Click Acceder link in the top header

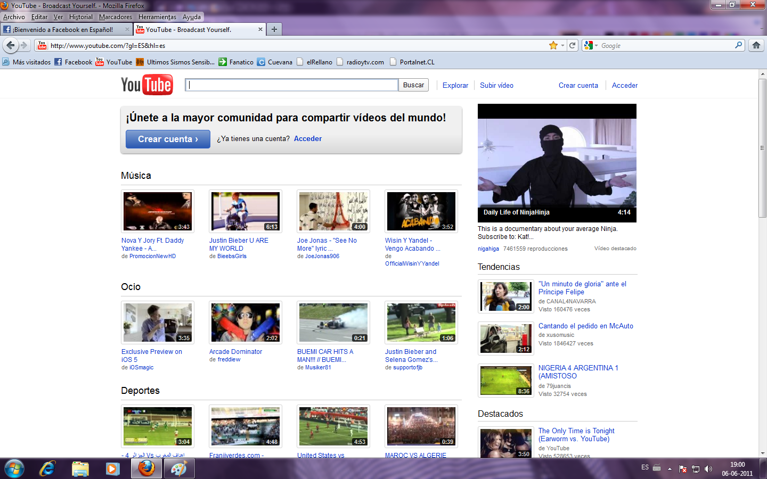coord(625,85)
